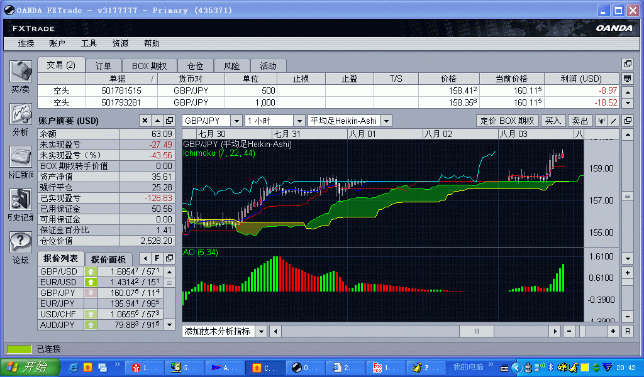
Task: Select trade row 501793281
Action: tap(328, 102)
